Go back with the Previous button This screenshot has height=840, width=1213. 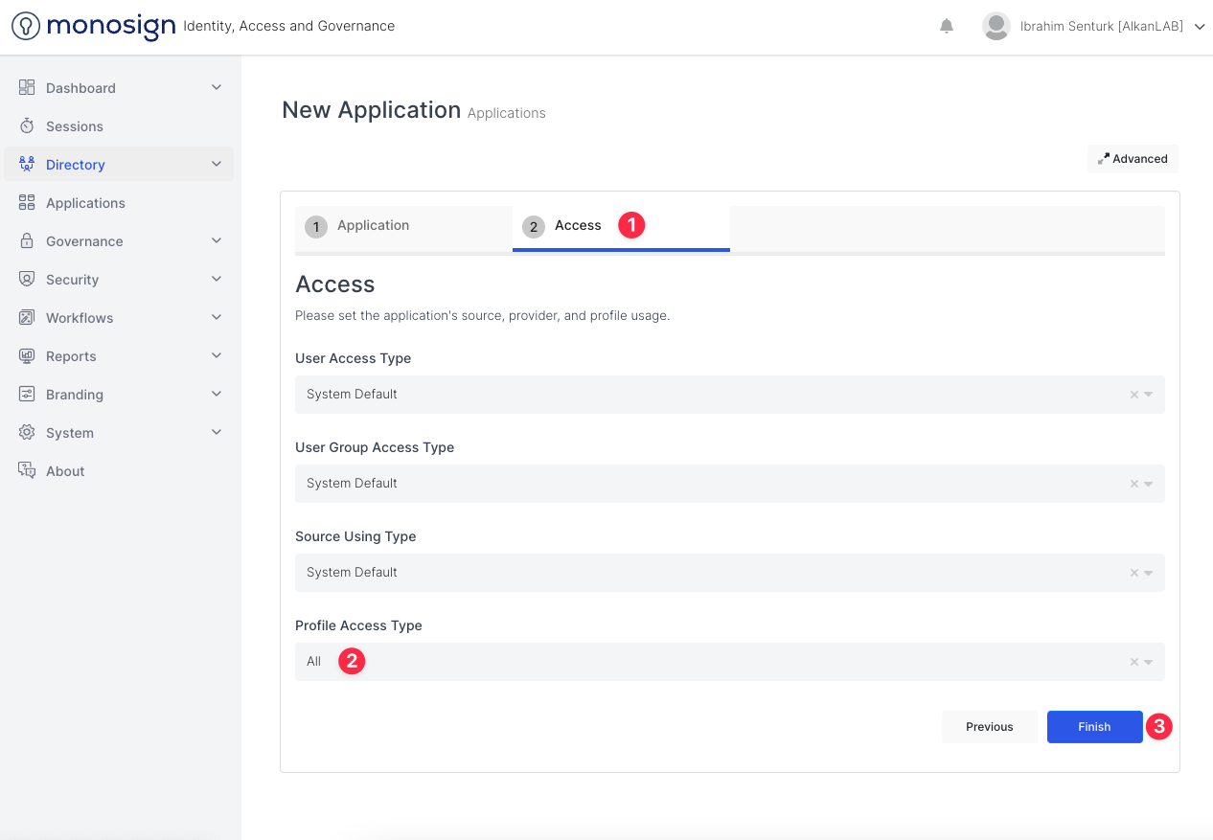pos(989,727)
